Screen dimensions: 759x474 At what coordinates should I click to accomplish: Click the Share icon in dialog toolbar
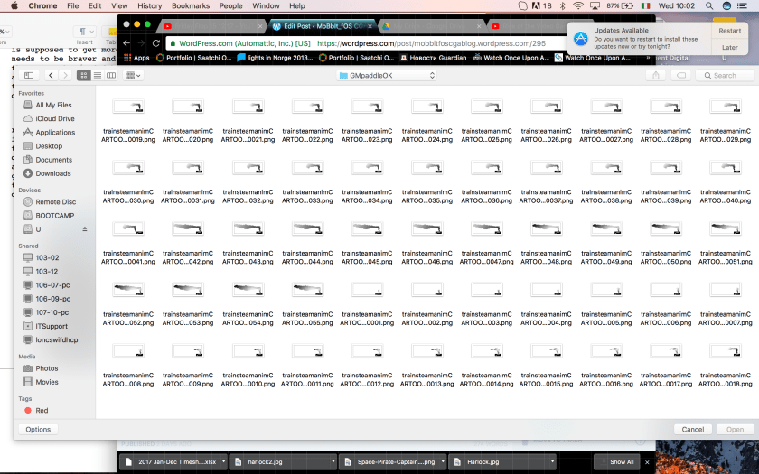point(657,75)
